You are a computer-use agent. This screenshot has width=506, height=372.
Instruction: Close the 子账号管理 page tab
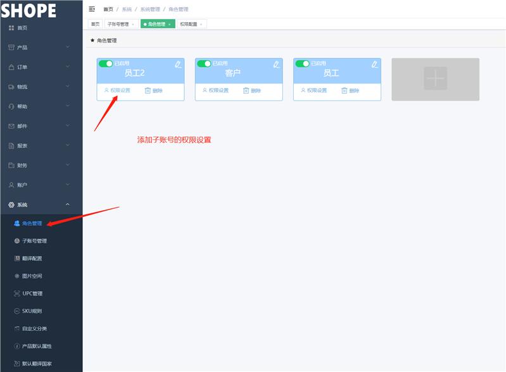133,25
